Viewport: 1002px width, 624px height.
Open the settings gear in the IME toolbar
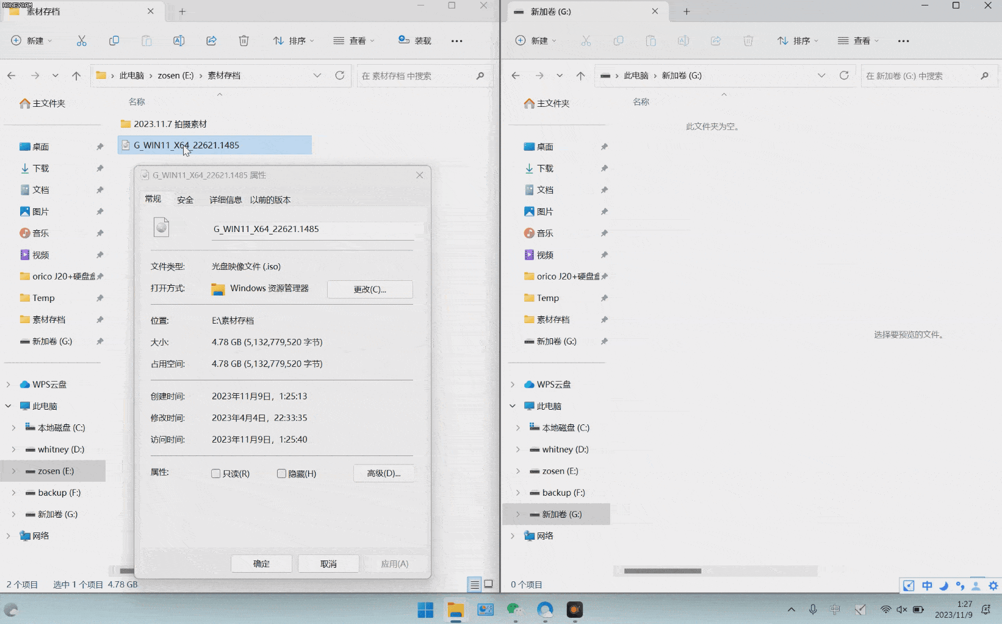(x=993, y=586)
